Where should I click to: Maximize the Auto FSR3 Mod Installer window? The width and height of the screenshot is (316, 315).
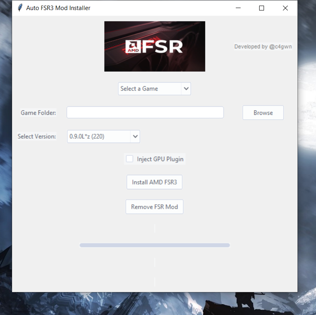[x=262, y=8]
